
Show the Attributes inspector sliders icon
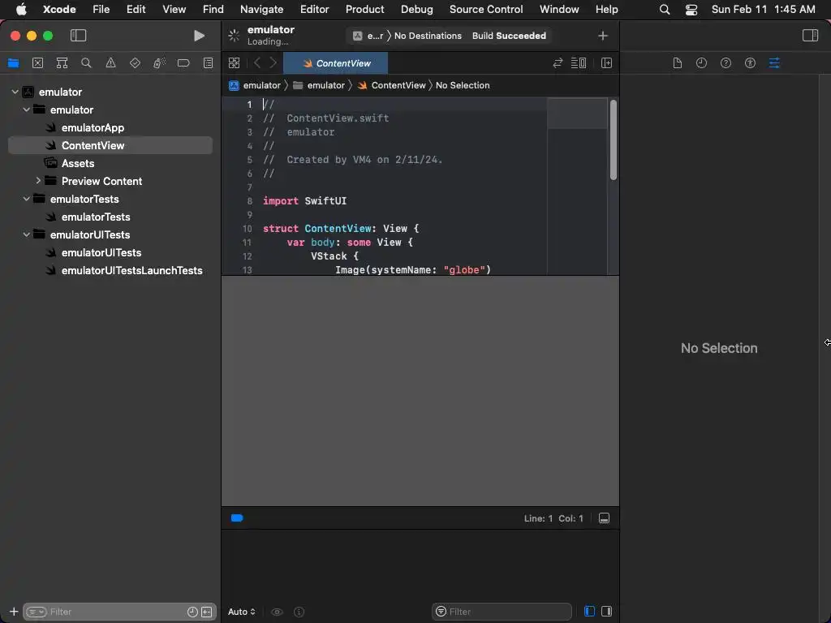[774, 63]
